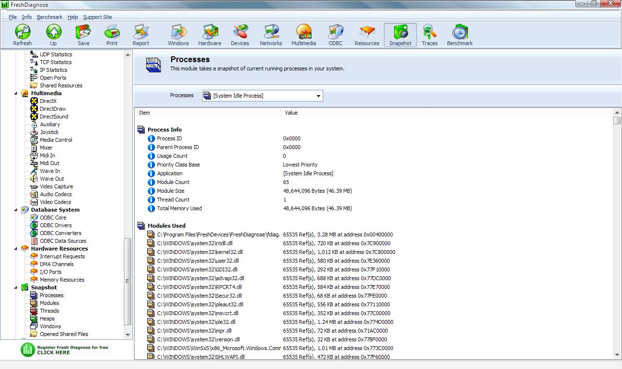The width and height of the screenshot is (622, 369).
Task: Open the Info menu
Action: point(27,17)
